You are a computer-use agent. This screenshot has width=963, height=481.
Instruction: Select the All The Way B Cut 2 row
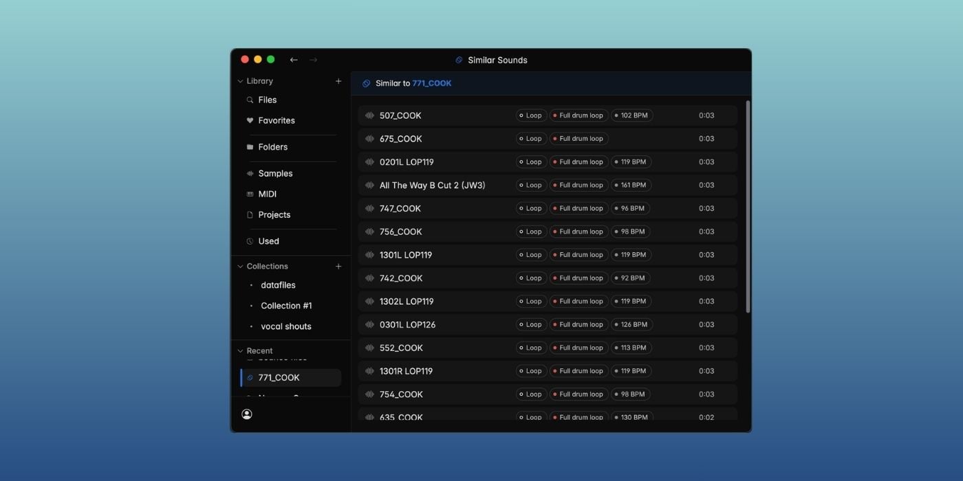(x=432, y=186)
